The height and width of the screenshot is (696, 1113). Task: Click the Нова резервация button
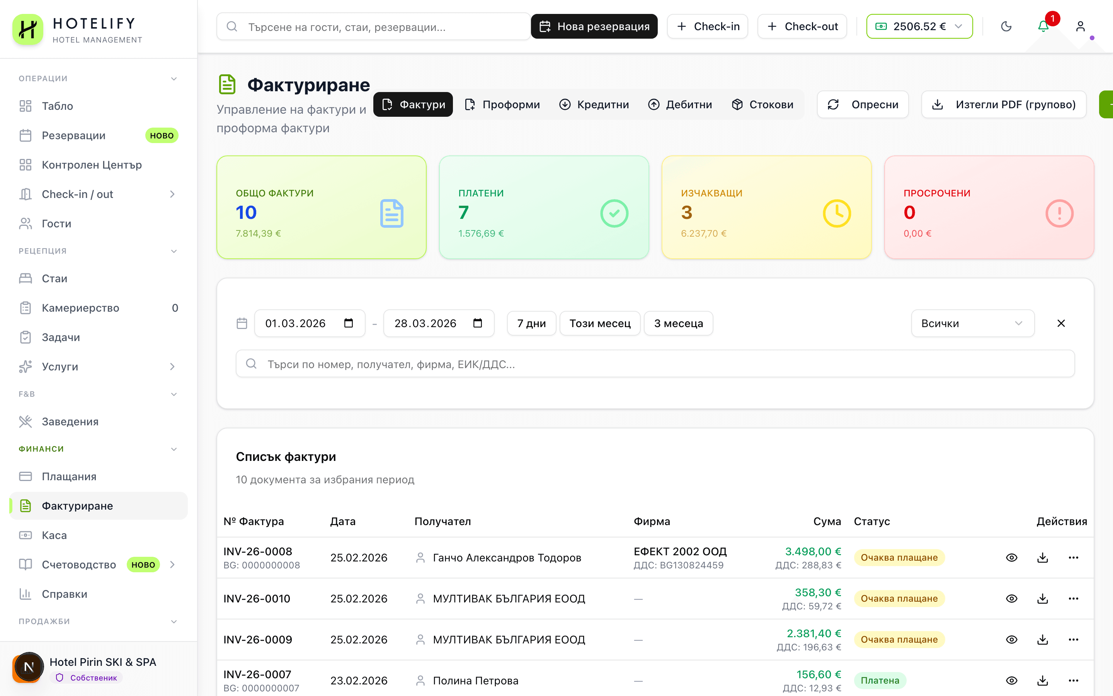point(594,27)
